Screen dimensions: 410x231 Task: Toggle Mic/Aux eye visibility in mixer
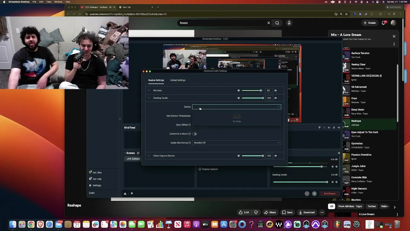click(x=275, y=90)
